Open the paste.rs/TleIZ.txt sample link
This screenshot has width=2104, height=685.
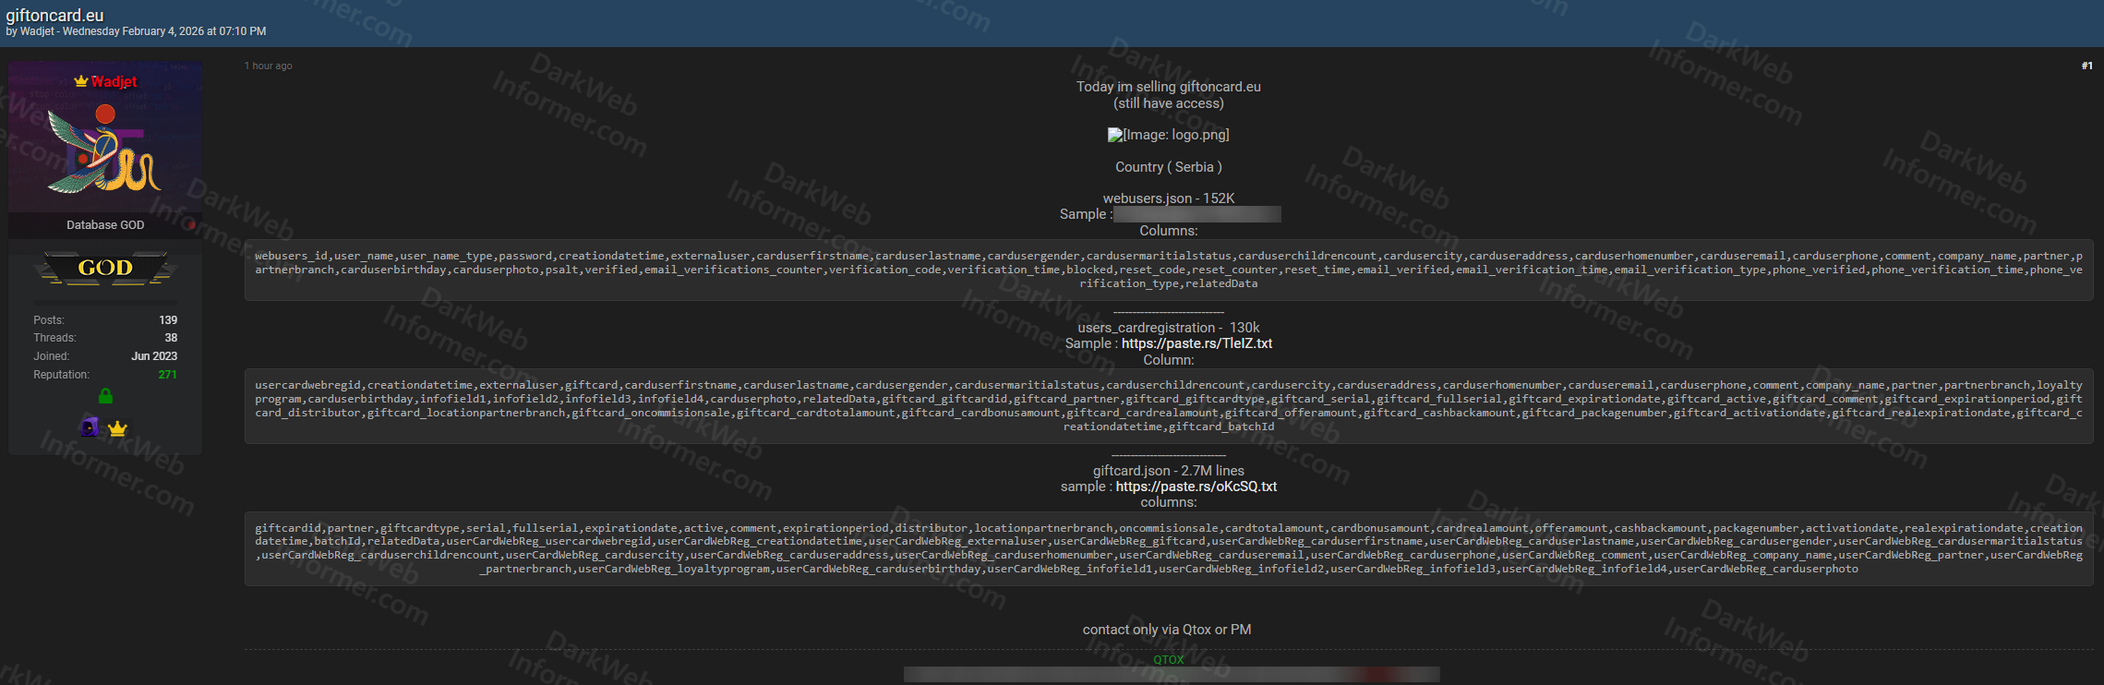click(1196, 343)
